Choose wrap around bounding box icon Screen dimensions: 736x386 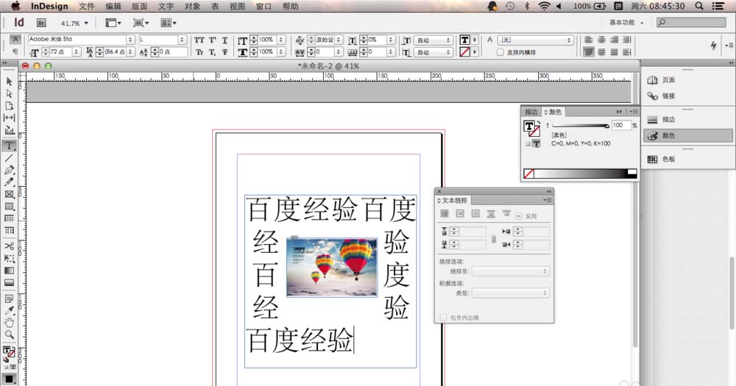[460, 214]
